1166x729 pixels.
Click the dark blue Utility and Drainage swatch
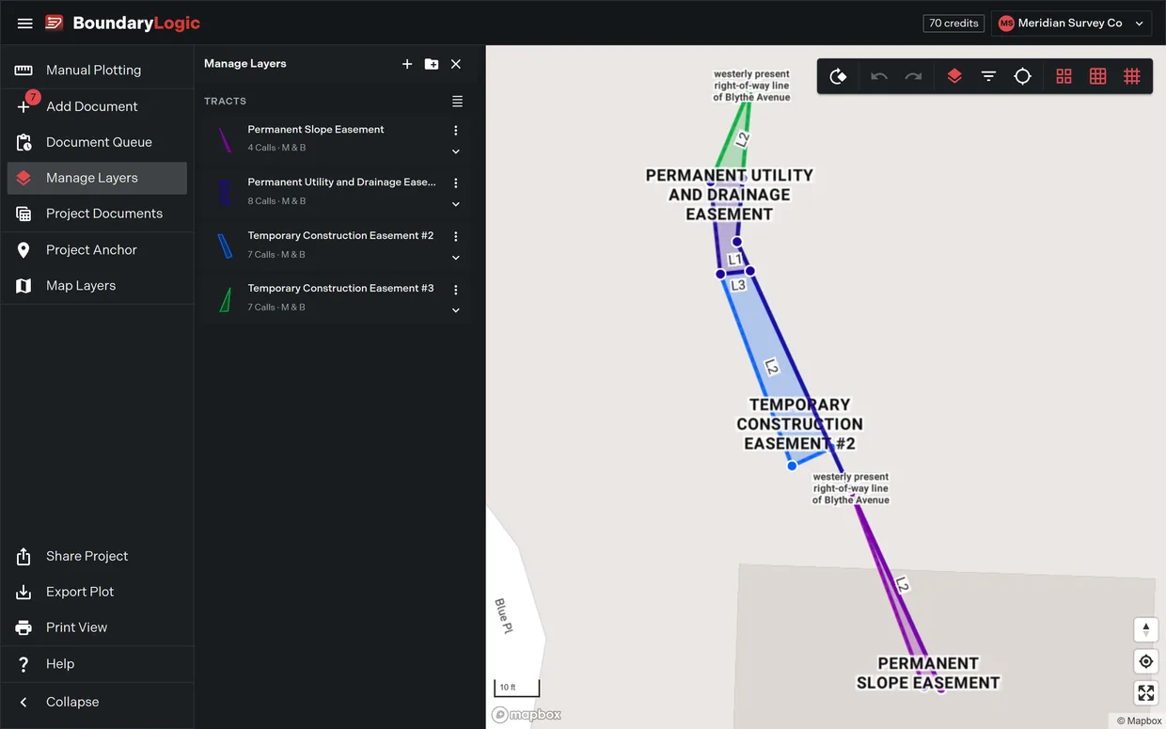pyautogui.click(x=225, y=193)
